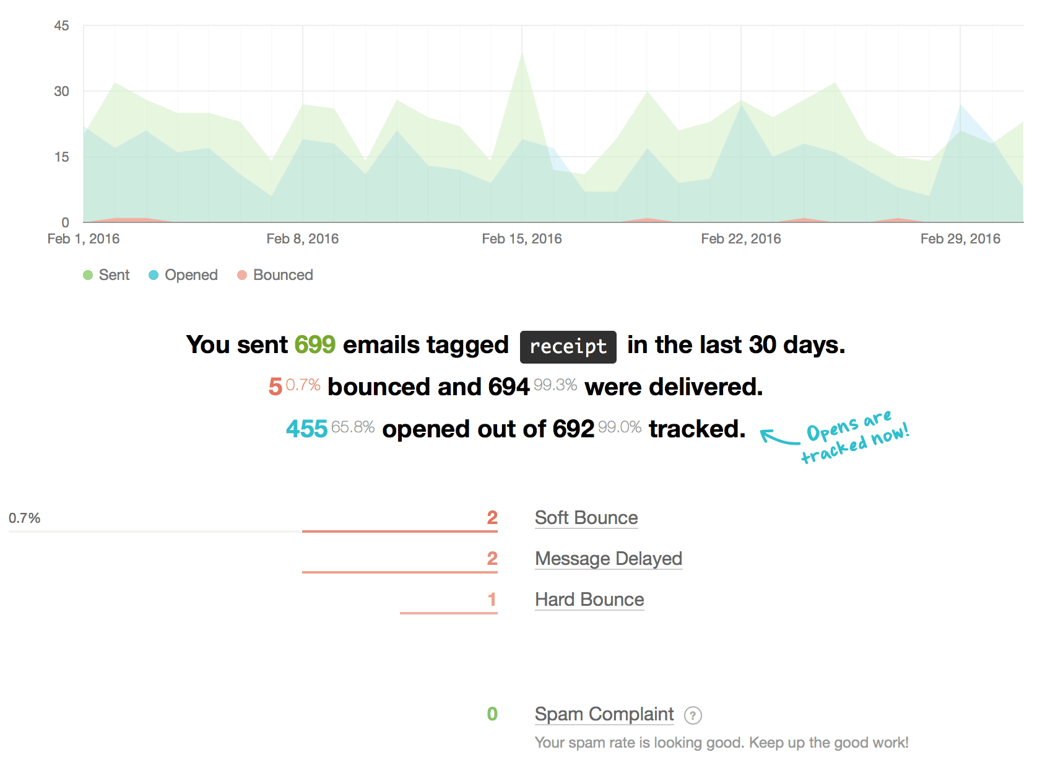Click the Hard Bounce count bar
1045x778 pixels.
pos(448,613)
